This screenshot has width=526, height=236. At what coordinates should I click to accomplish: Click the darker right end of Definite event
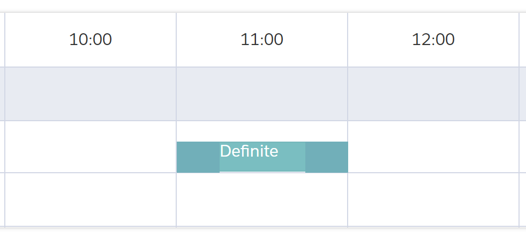tap(327, 157)
